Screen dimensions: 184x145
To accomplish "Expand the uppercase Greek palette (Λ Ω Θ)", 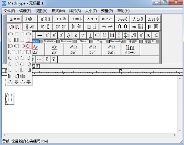I will [153, 19].
